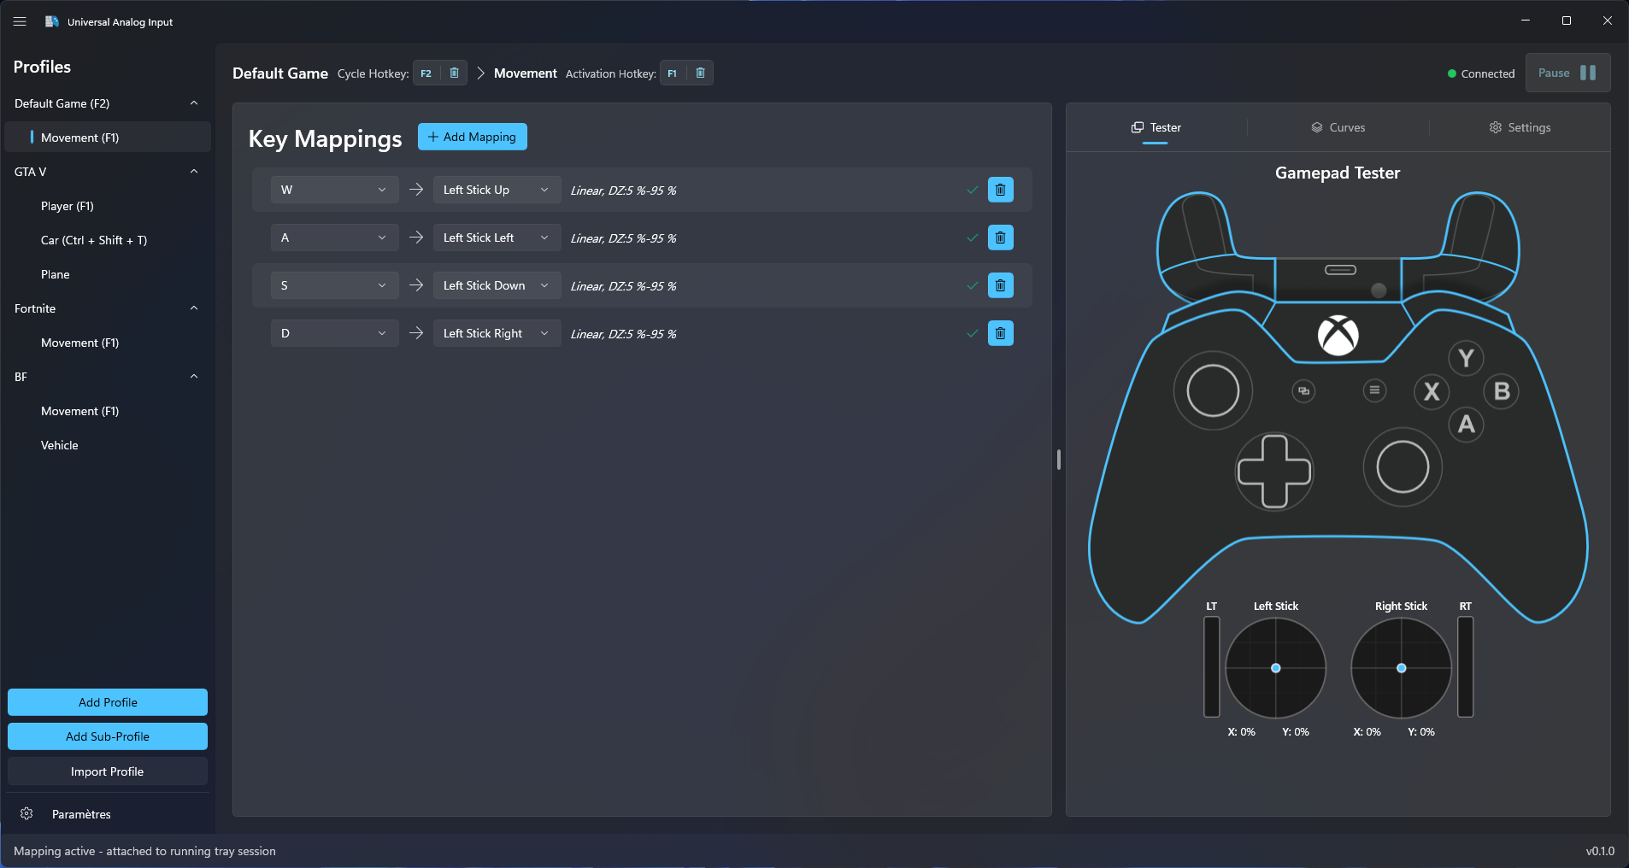
Task: Select the Car sub-profile under GTA V
Action: pyautogui.click(x=94, y=240)
